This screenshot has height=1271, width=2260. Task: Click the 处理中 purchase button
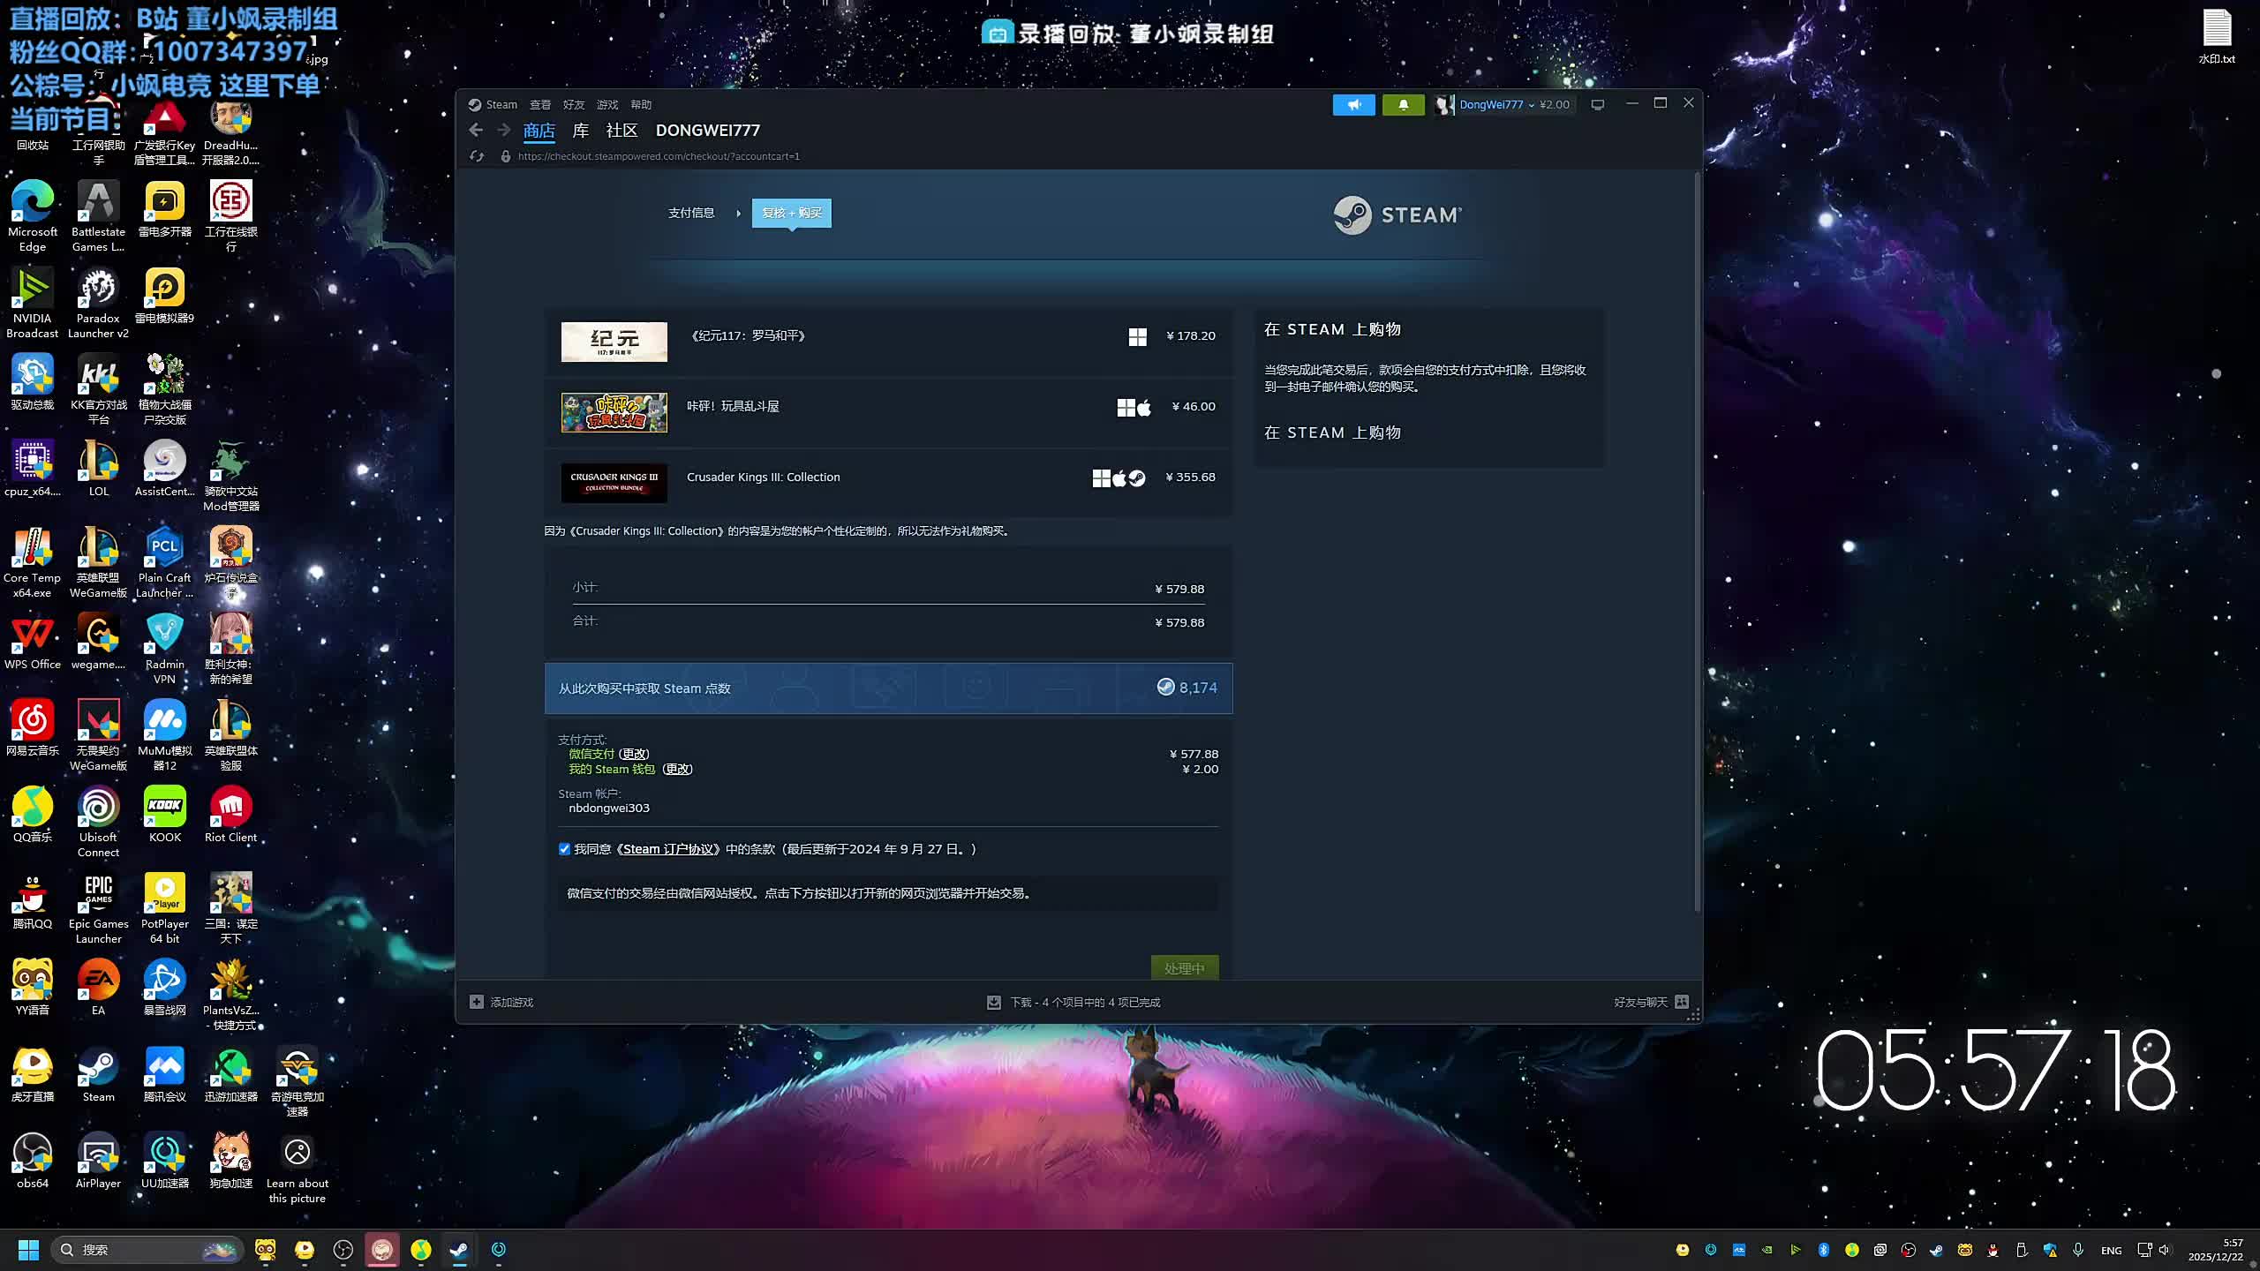(1184, 967)
